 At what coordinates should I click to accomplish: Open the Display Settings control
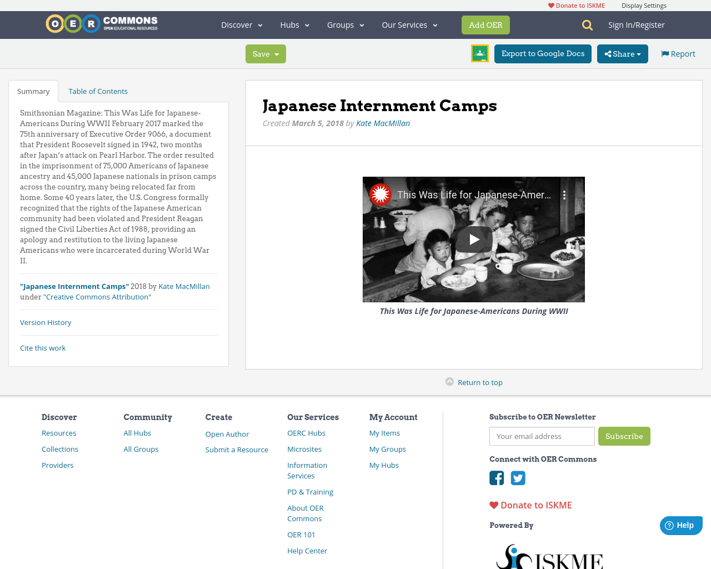click(x=644, y=5)
